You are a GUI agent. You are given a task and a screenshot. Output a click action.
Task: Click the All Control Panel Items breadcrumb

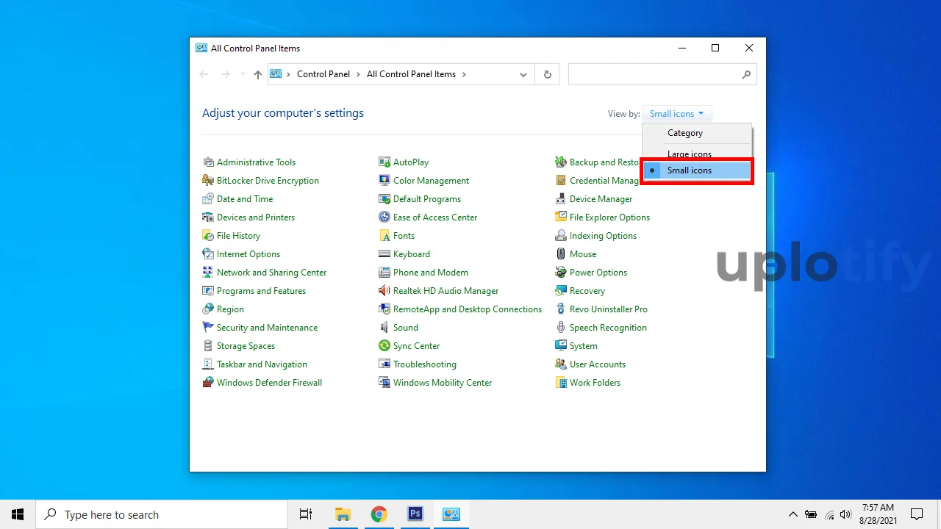pyautogui.click(x=411, y=74)
